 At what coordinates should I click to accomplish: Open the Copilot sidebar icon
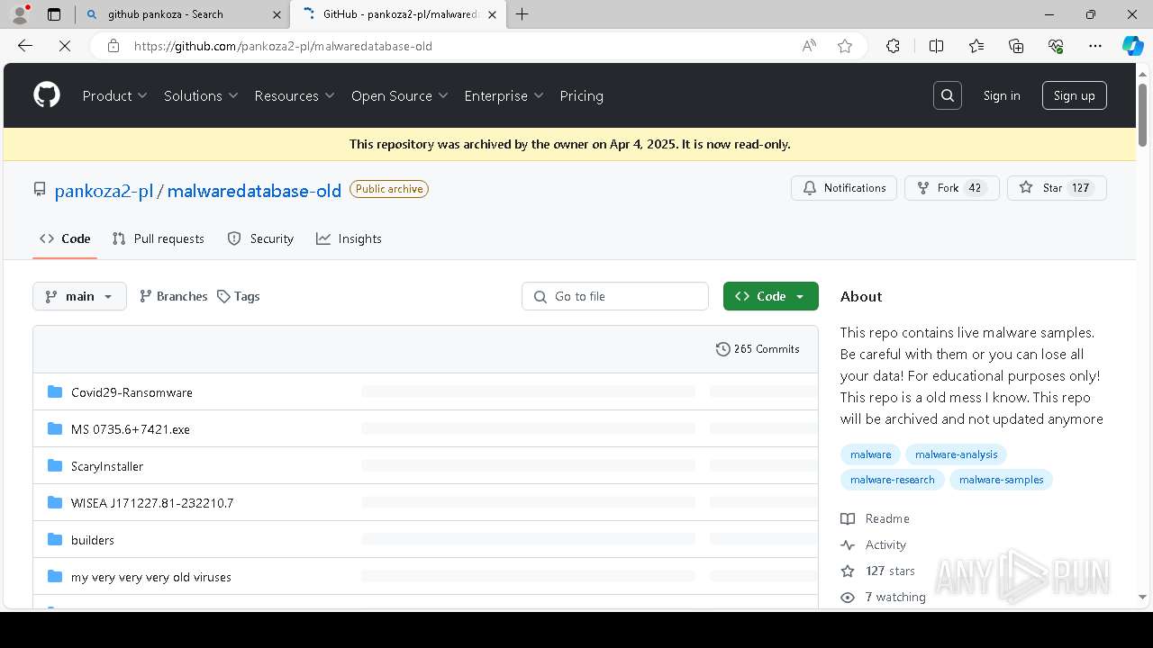click(x=1132, y=46)
